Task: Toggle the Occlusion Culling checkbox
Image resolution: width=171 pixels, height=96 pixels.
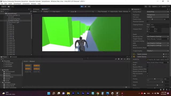Action: coord(147,41)
